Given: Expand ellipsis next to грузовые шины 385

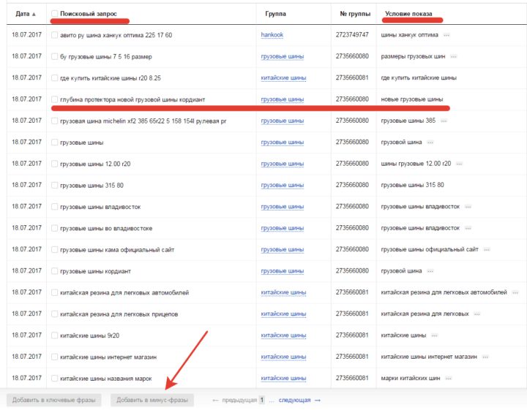Looking at the screenshot, I should (x=444, y=121).
